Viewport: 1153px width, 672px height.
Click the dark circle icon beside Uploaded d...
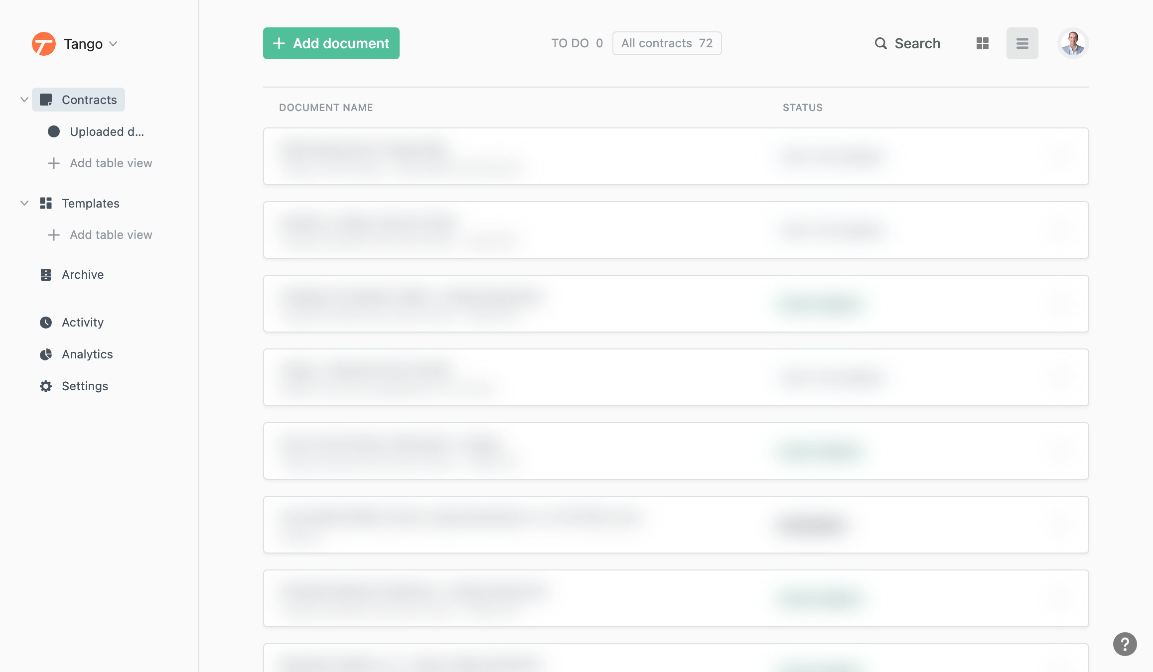pos(54,131)
